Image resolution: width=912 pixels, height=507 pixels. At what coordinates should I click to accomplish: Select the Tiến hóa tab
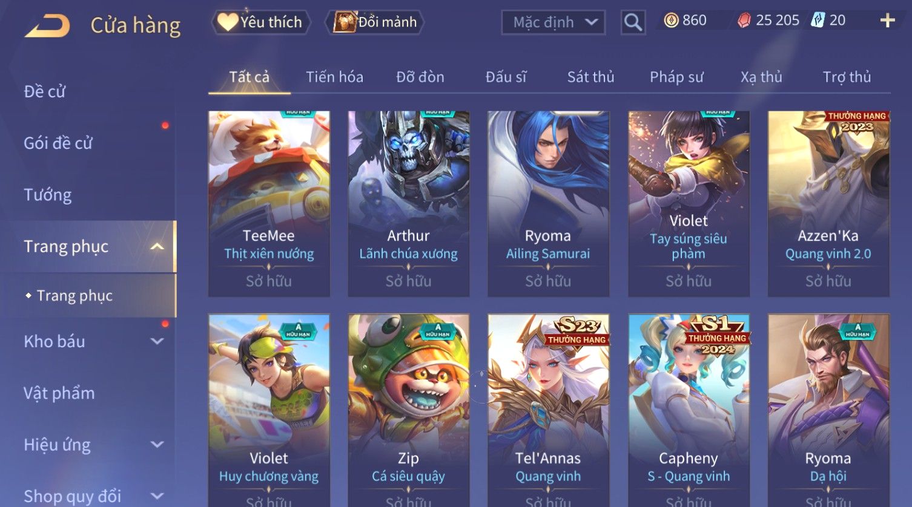334,77
